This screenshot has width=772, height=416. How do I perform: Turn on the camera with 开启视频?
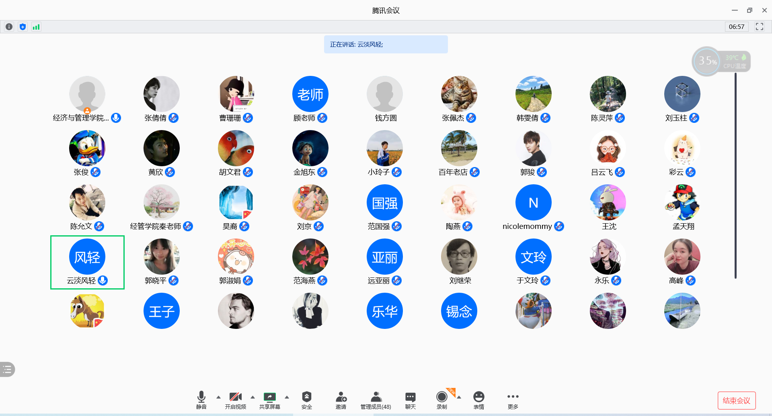coord(235,400)
